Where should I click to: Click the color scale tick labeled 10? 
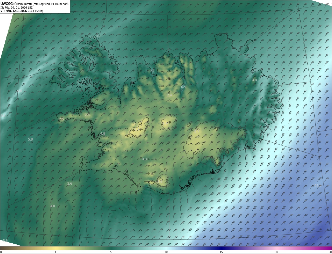[x=166, y=252]
